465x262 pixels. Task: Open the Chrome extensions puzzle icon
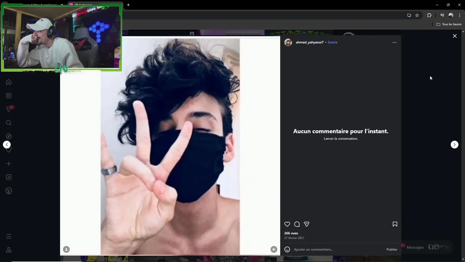429,15
